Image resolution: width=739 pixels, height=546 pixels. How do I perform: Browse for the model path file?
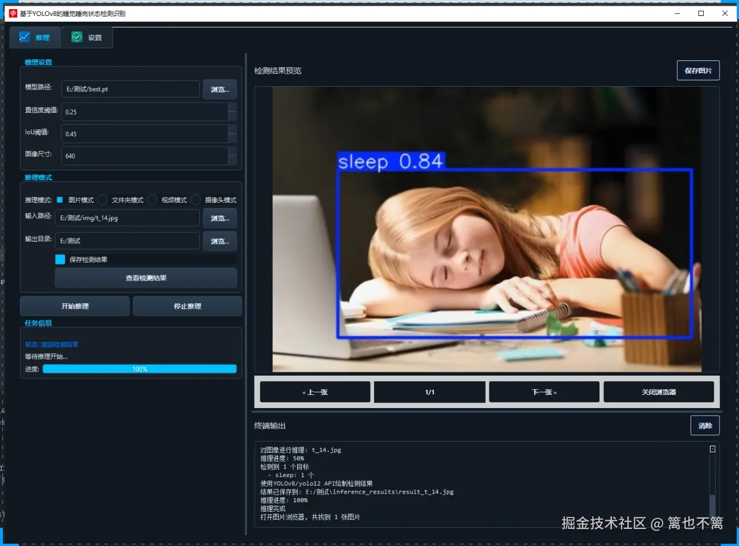click(220, 89)
